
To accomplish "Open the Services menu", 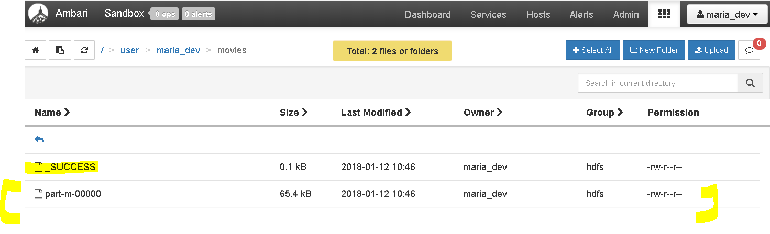I will (488, 15).
